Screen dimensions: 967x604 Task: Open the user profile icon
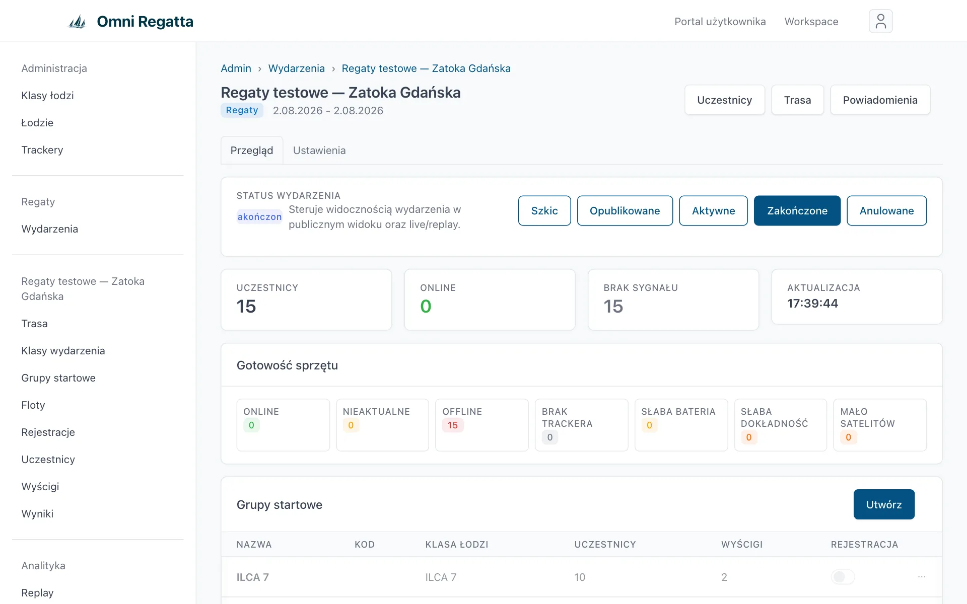click(x=880, y=21)
